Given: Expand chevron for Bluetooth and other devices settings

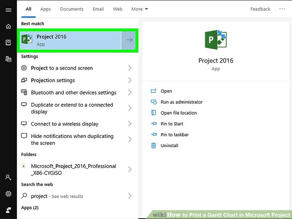Looking at the screenshot, I should [x=130, y=92].
